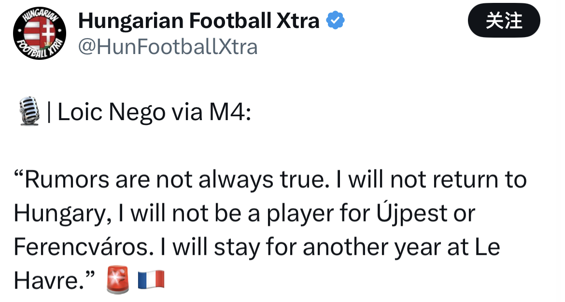Click the vertical bar after the microphone
Image resolution: width=565 pixels, height=302 pixels.
point(49,112)
